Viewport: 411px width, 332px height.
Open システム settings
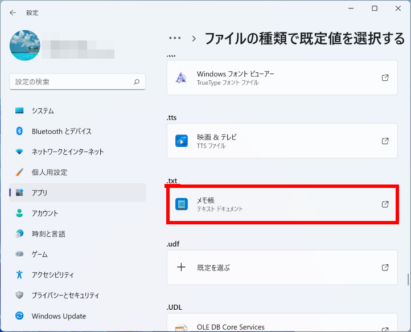[77, 110]
